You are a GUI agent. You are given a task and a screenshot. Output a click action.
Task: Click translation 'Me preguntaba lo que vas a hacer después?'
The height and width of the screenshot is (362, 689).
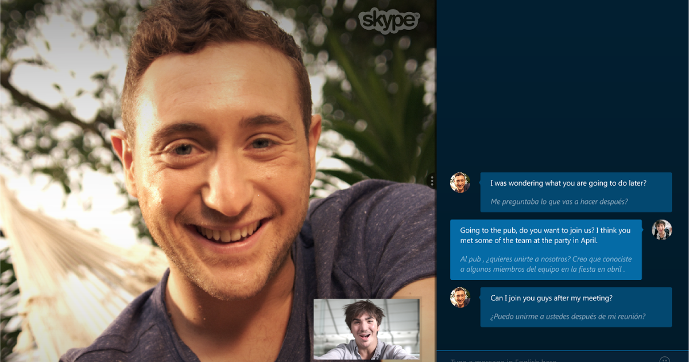(x=559, y=202)
